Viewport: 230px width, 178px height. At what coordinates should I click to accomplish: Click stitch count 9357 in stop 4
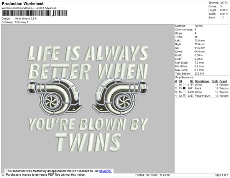[x=191, y=96]
